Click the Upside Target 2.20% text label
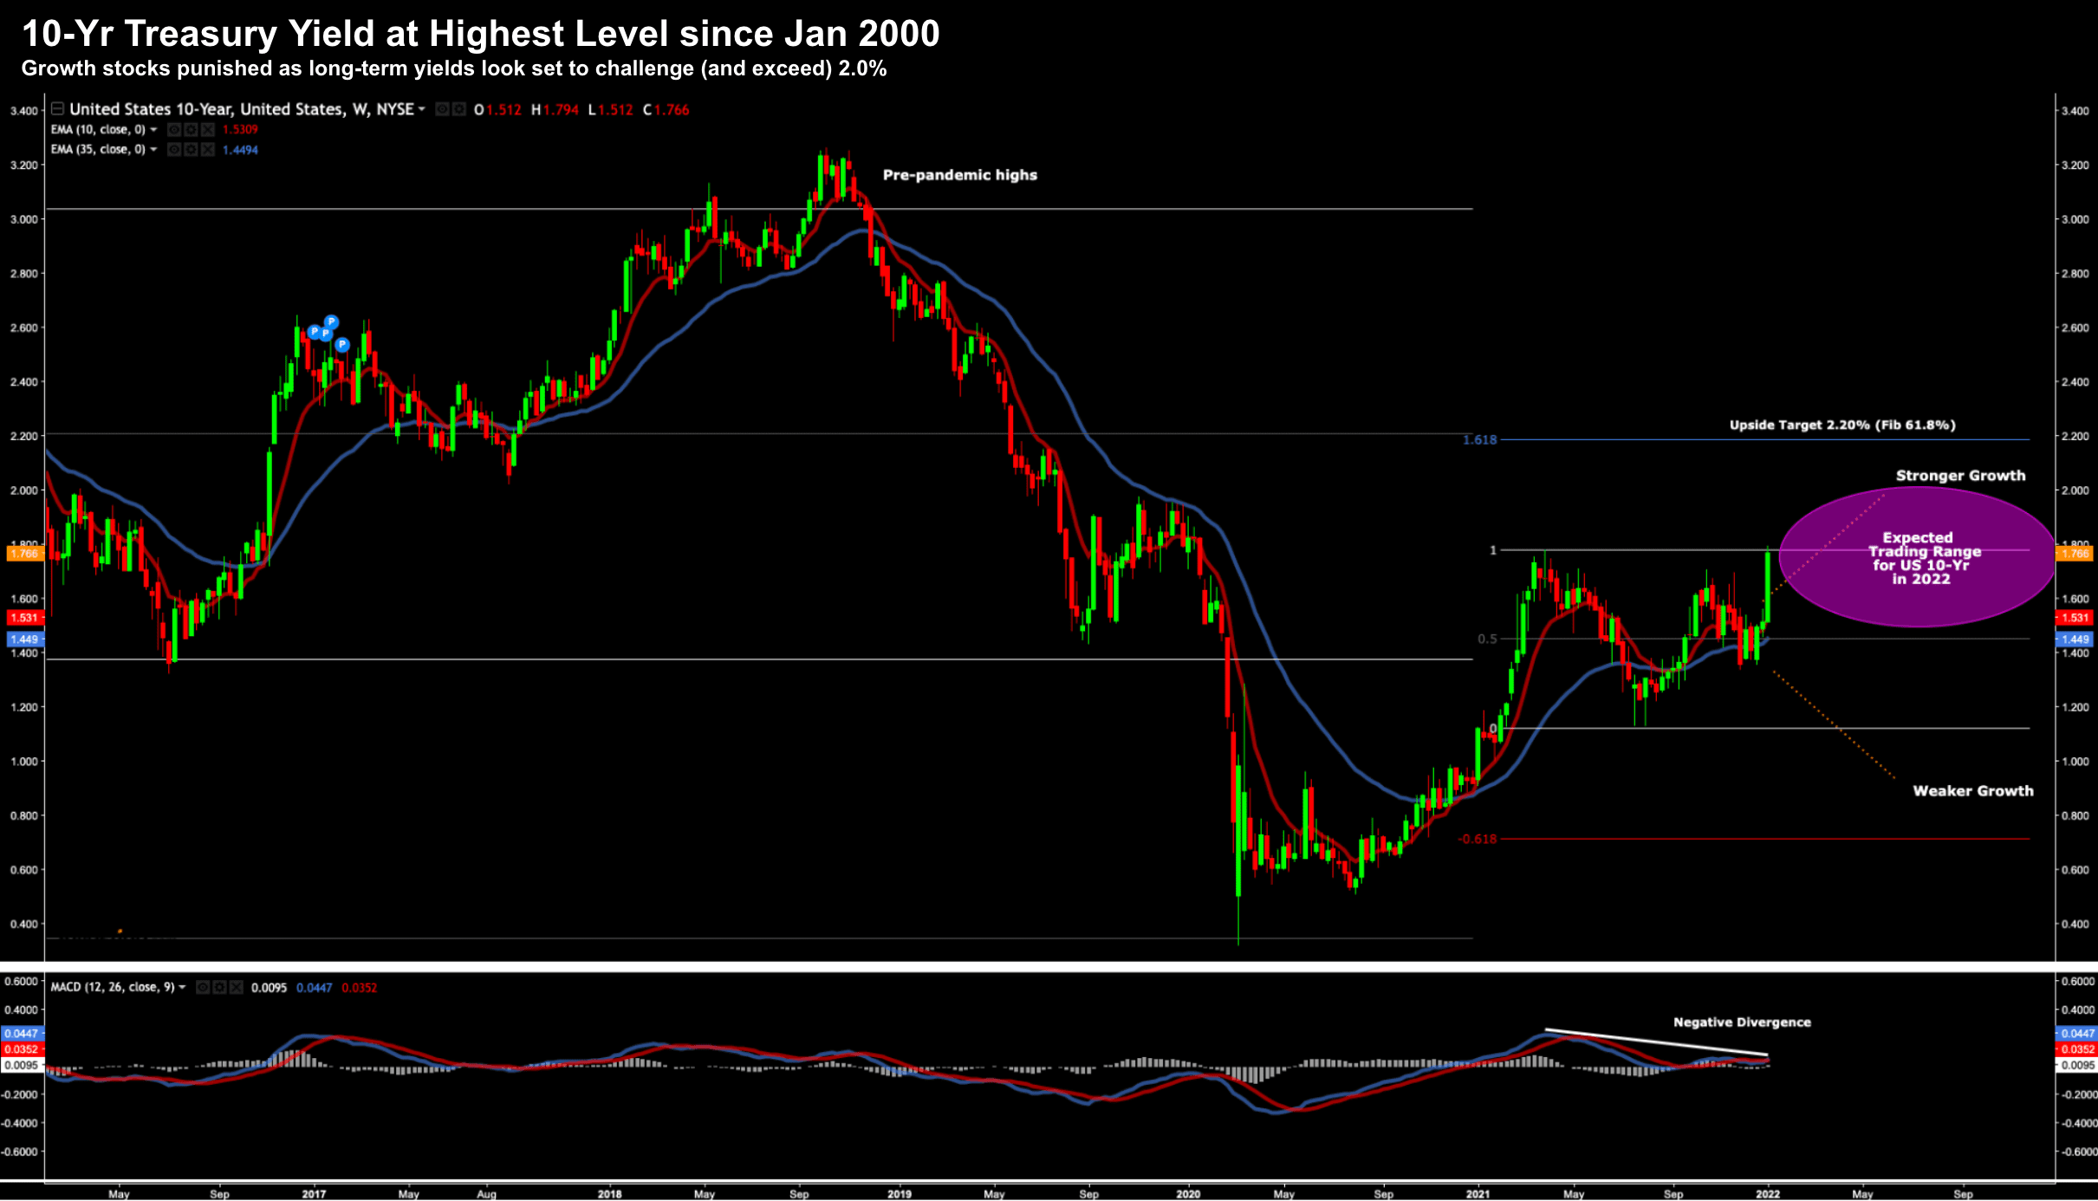 tap(1841, 425)
